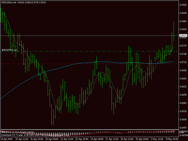Select the red dash-dot stop level line
188x141 pixels.
[x=89, y=64]
